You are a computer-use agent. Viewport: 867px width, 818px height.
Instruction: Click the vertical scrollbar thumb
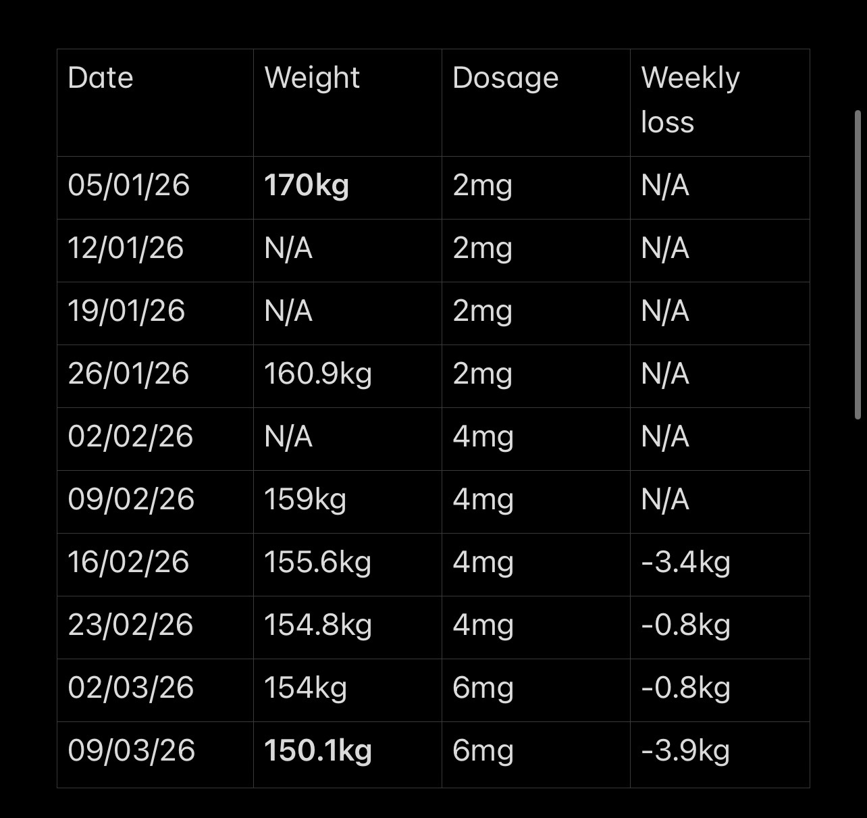(x=858, y=265)
